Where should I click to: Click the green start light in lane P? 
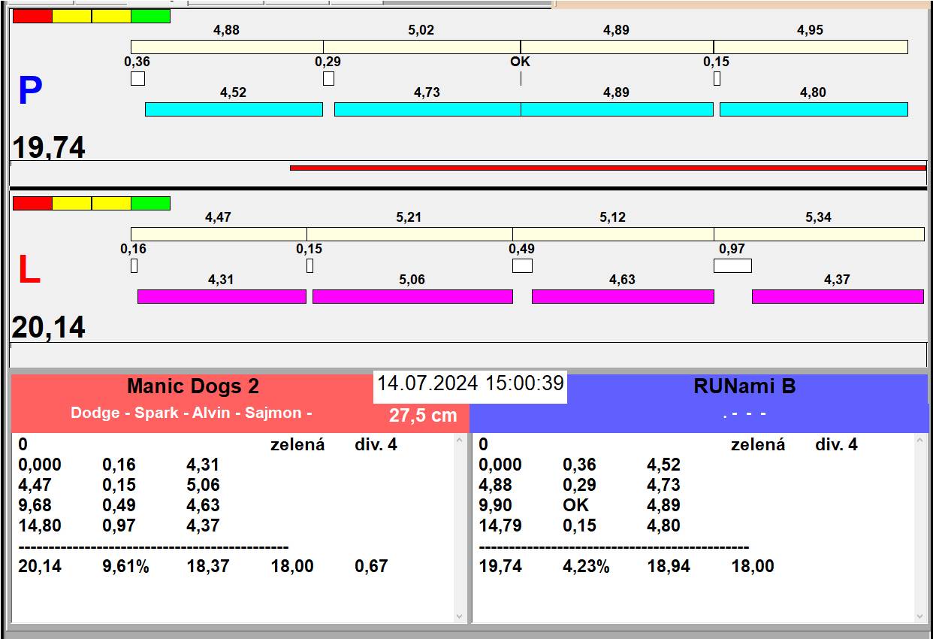point(150,16)
